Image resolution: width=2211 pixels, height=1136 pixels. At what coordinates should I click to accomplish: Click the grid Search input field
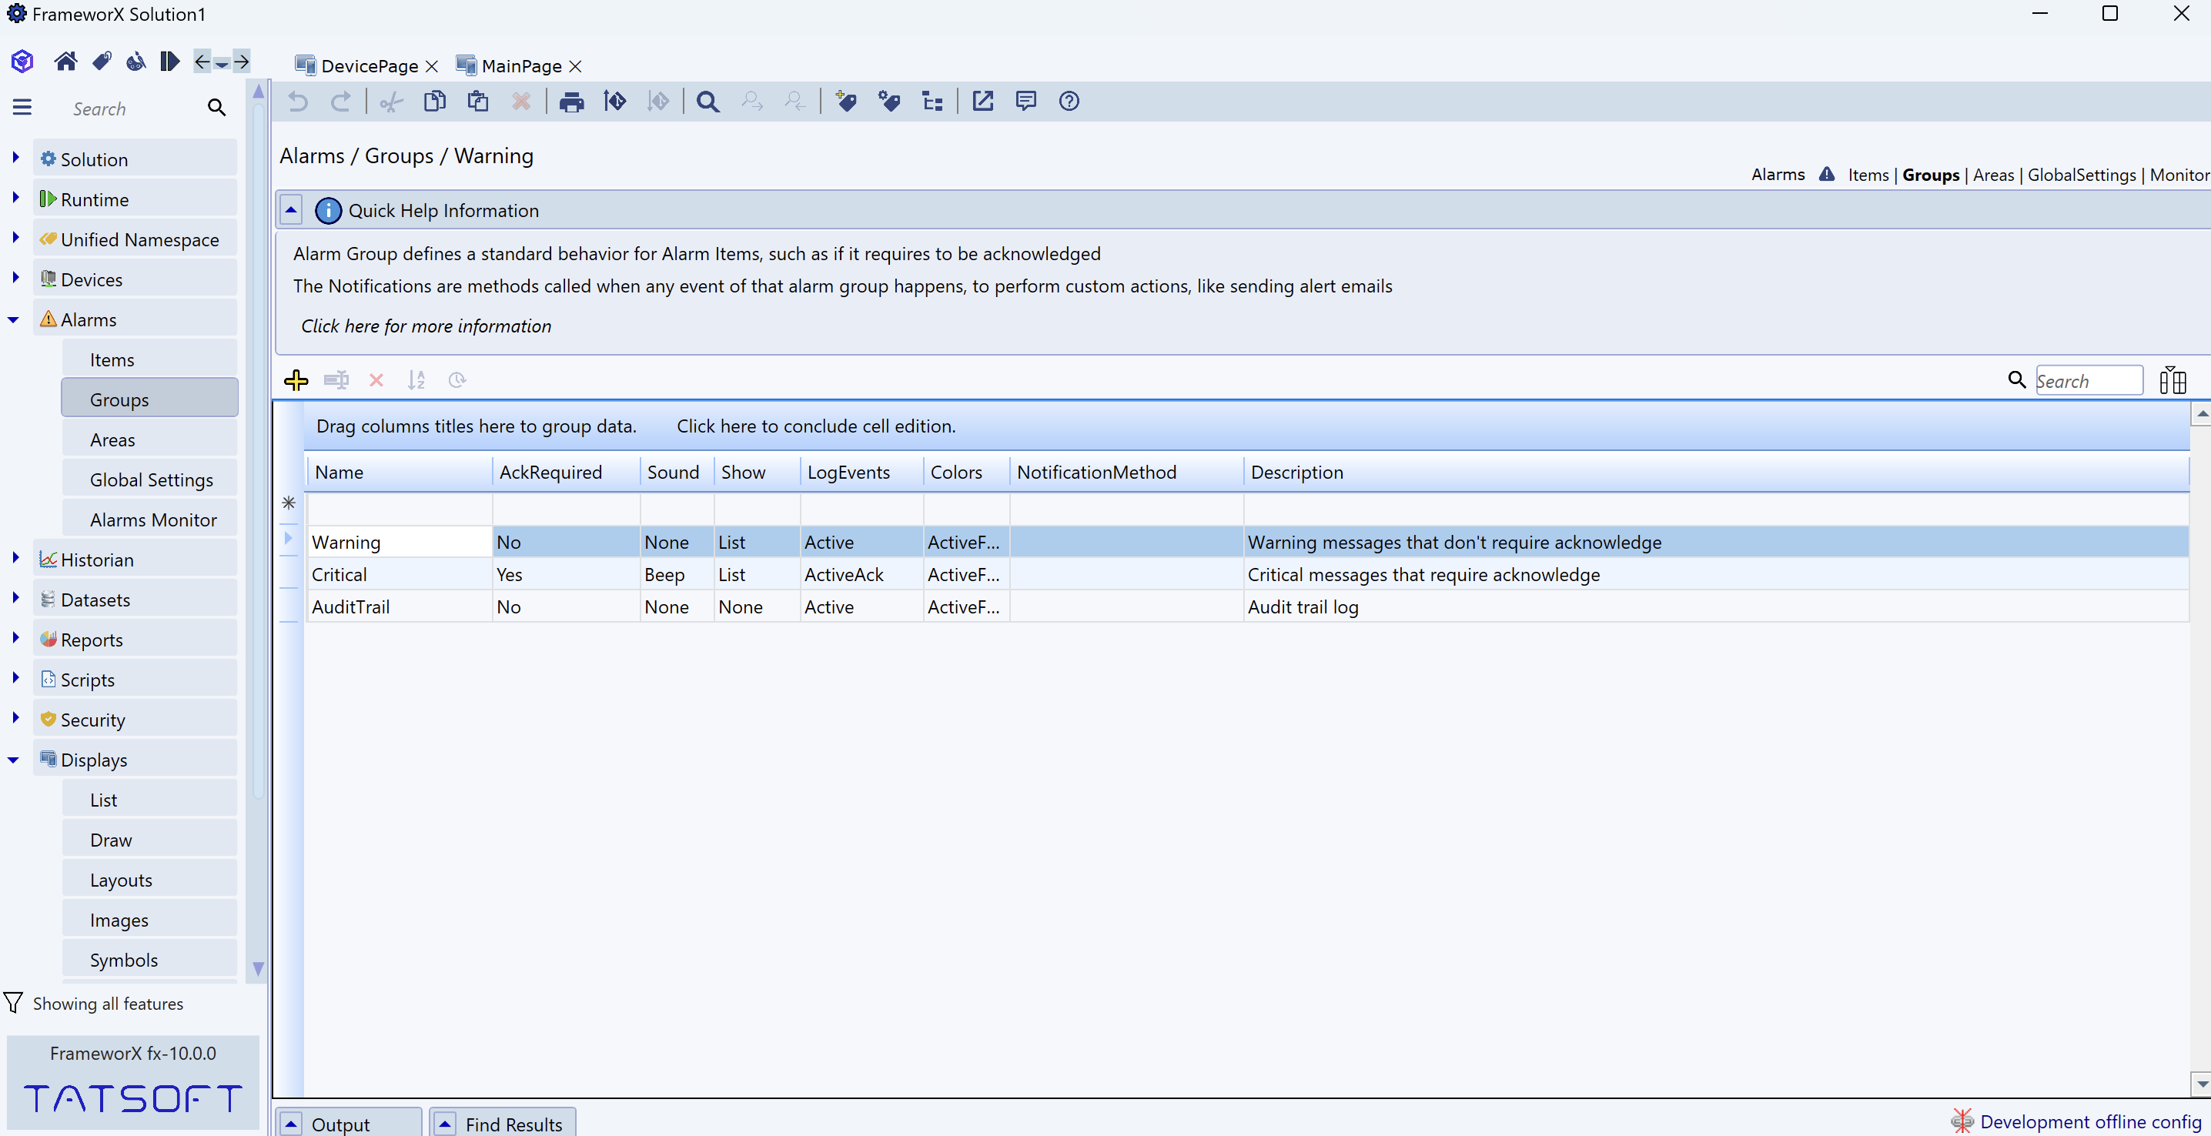[x=2089, y=381]
